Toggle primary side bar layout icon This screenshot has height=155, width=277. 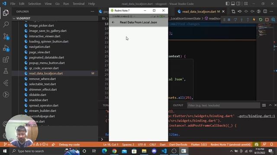click(228, 4)
